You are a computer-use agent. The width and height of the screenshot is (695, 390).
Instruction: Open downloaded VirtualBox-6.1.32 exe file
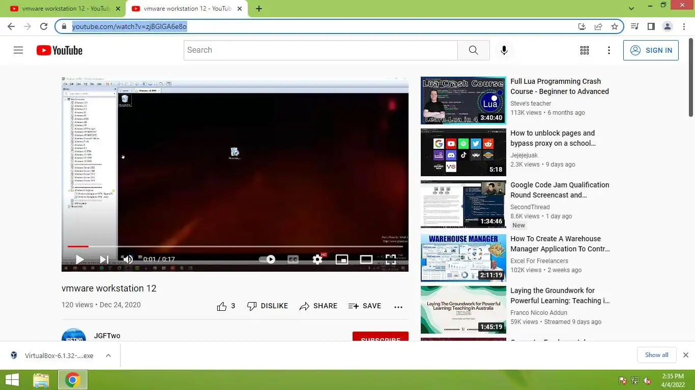click(52, 355)
